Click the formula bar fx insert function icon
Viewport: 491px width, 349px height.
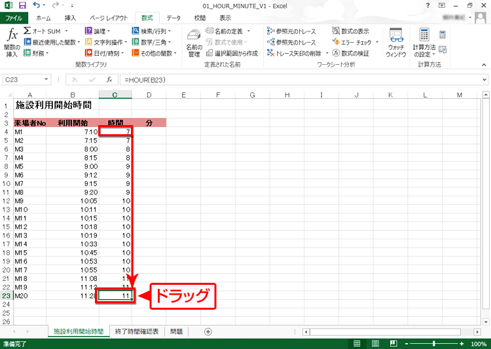(x=109, y=80)
